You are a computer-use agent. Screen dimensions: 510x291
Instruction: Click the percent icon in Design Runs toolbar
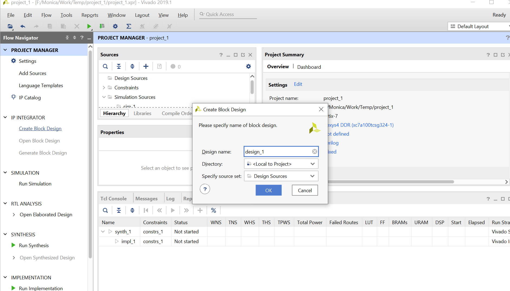pyautogui.click(x=214, y=210)
